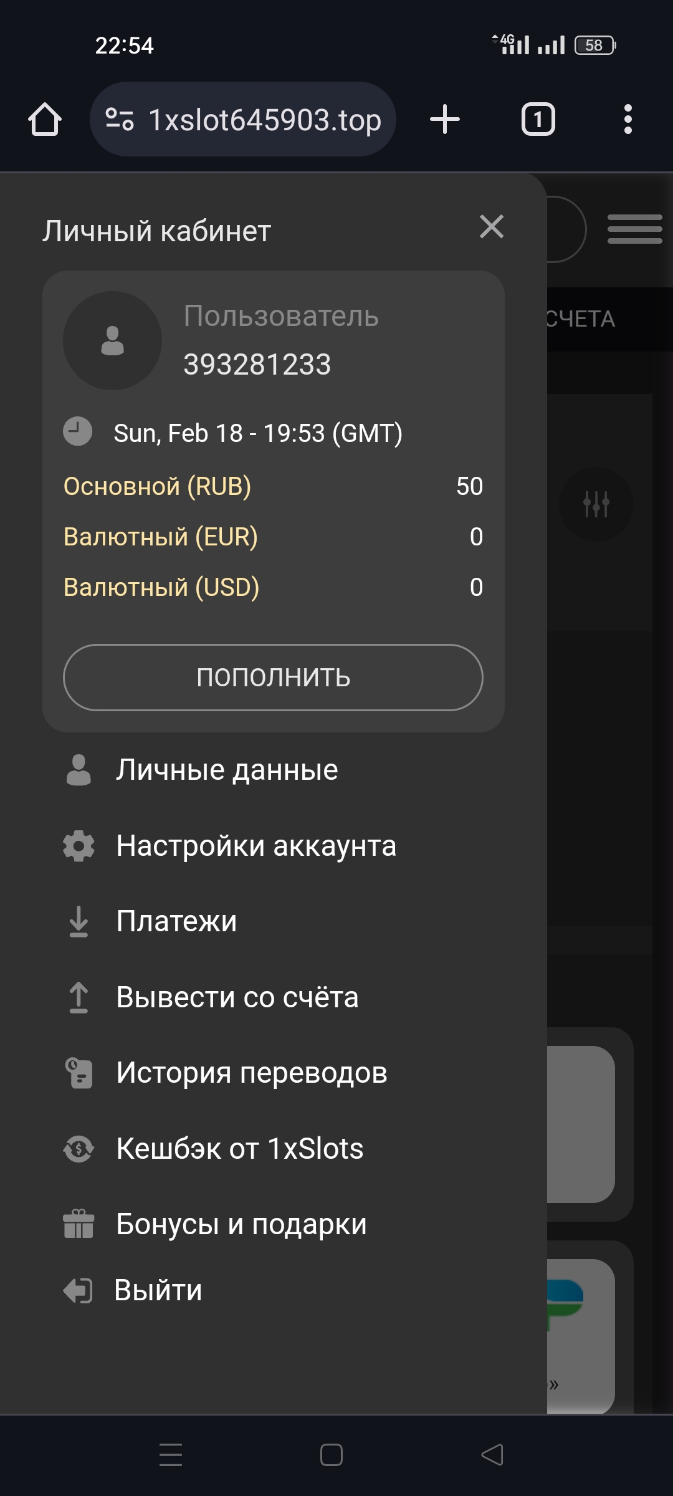Select the Основной (RUB) account
The width and height of the screenshot is (673, 1496).
[158, 486]
